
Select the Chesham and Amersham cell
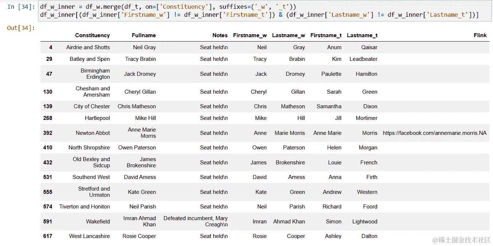click(x=93, y=92)
